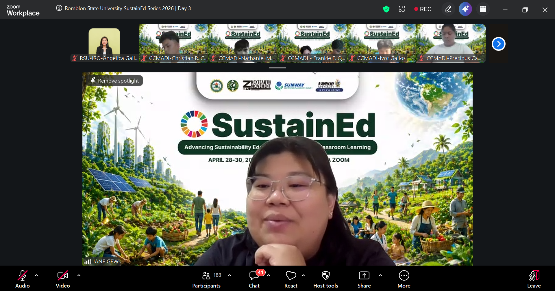This screenshot has width=555, height=291.
Task: Open the More options ellipsis
Action: tap(404, 279)
